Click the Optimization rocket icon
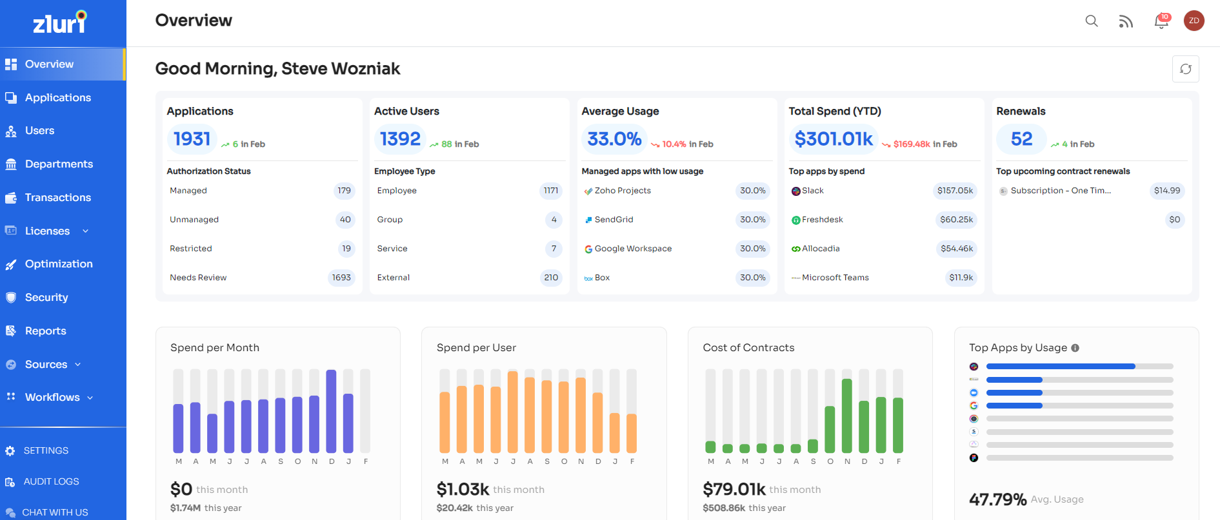The height and width of the screenshot is (520, 1220). click(11, 264)
